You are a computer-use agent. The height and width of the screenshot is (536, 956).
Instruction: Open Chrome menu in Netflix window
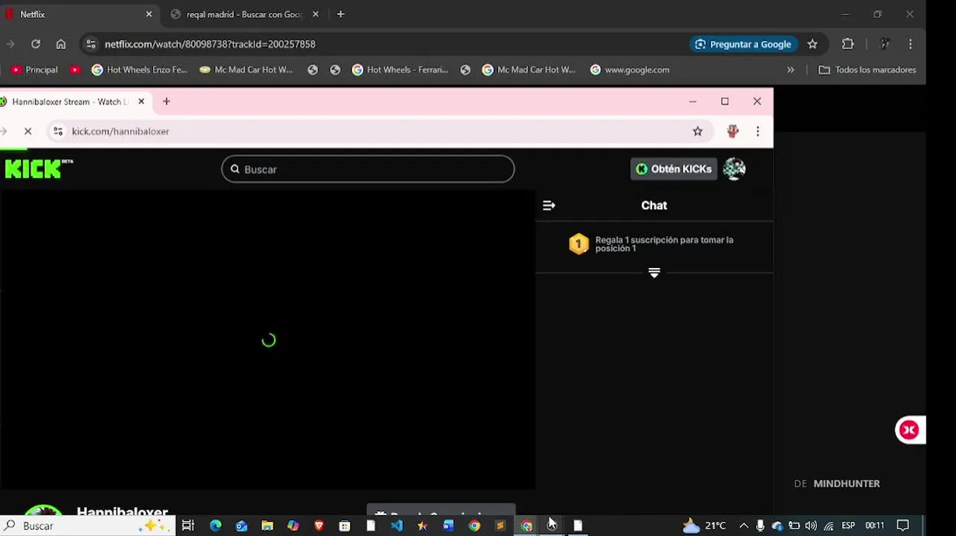(910, 44)
